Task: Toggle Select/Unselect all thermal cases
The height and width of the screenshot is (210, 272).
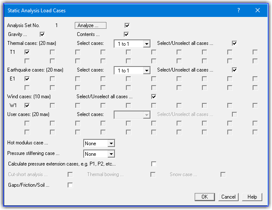Action: [234, 43]
